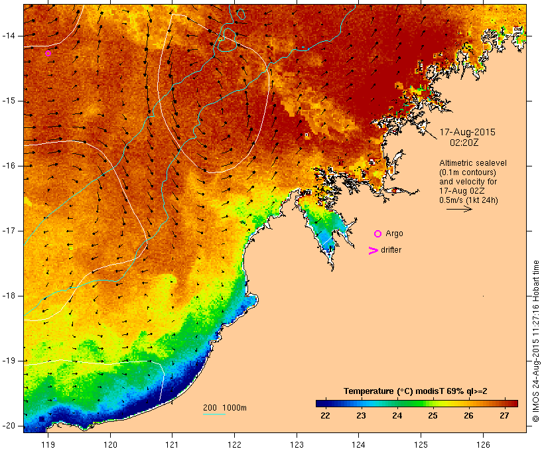
Task: Click the longitude axis label 123
Action: (x=297, y=444)
